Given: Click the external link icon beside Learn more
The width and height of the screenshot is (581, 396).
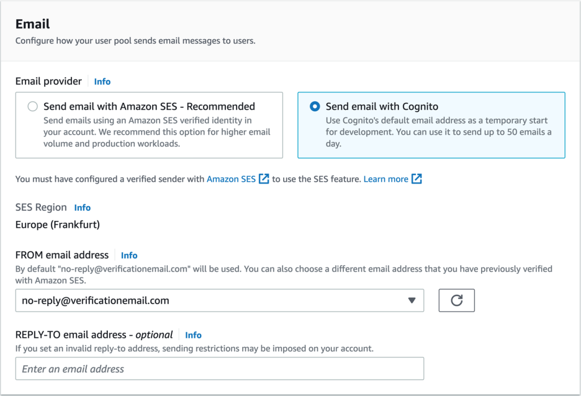Looking at the screenshot, I should tap(416, 178).
